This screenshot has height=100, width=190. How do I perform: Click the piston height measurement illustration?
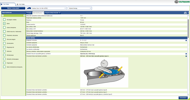click(x=104, y=72)
